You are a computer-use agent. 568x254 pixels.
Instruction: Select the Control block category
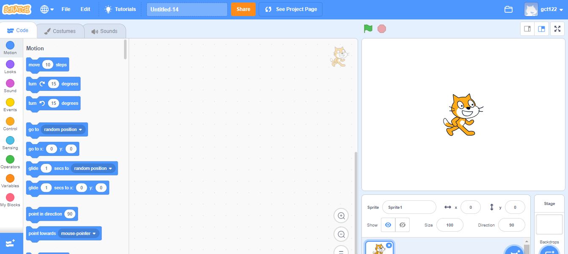click(10, 124)
